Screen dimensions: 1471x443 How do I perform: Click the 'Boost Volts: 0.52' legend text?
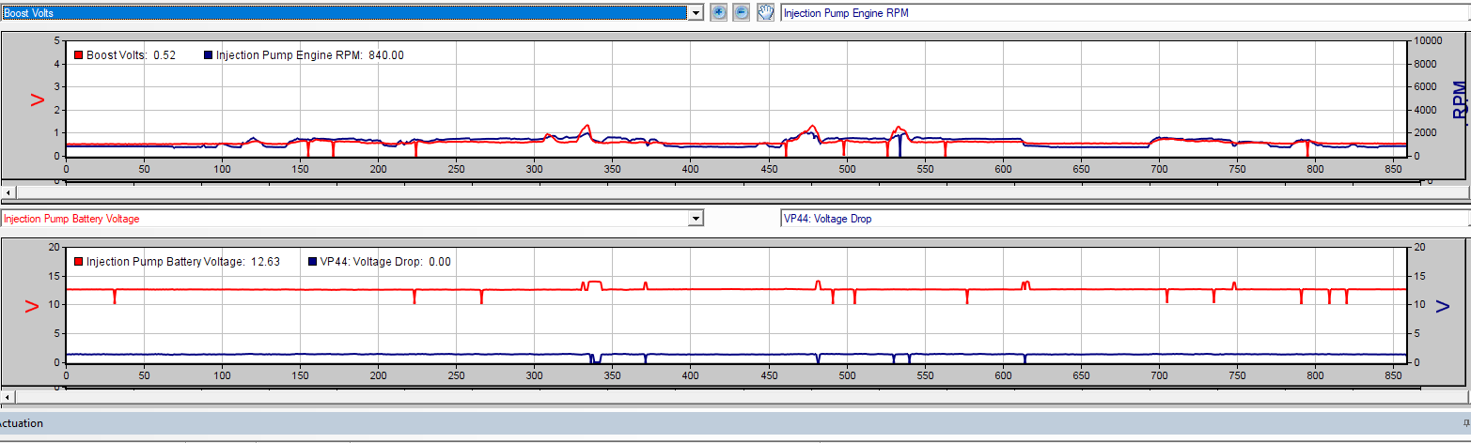point(132,55)
